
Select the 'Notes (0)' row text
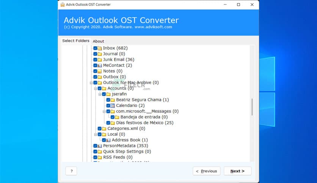coord(113,71)
